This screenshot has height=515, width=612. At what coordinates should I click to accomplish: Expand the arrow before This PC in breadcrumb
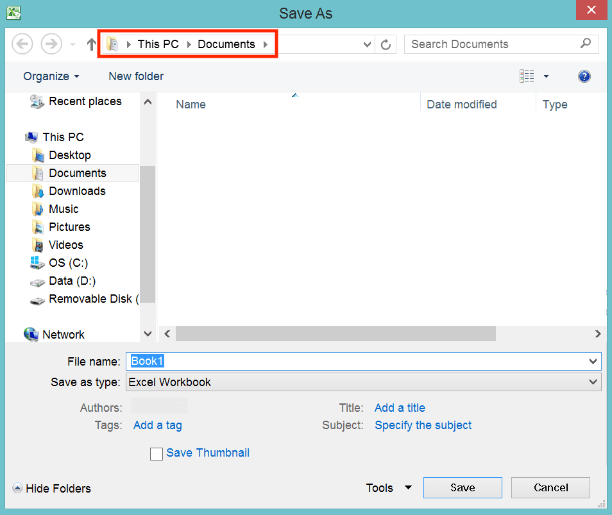click(128, 44)
